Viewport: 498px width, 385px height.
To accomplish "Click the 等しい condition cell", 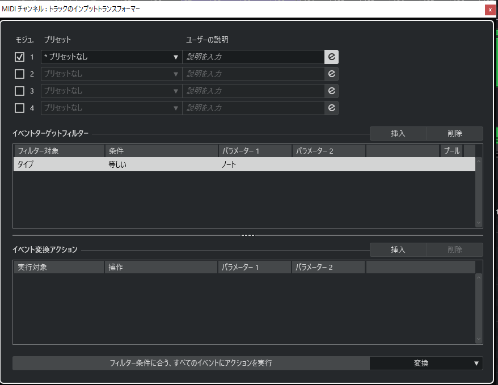I will (x=162, y=164).
